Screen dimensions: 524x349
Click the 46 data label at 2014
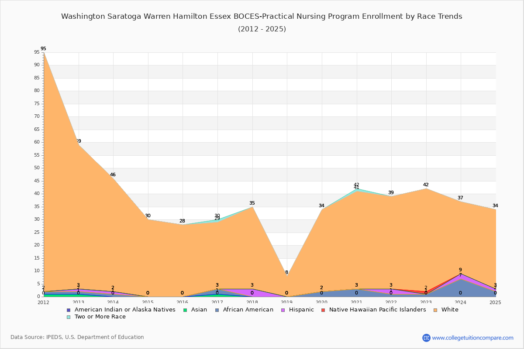[113, 175]
